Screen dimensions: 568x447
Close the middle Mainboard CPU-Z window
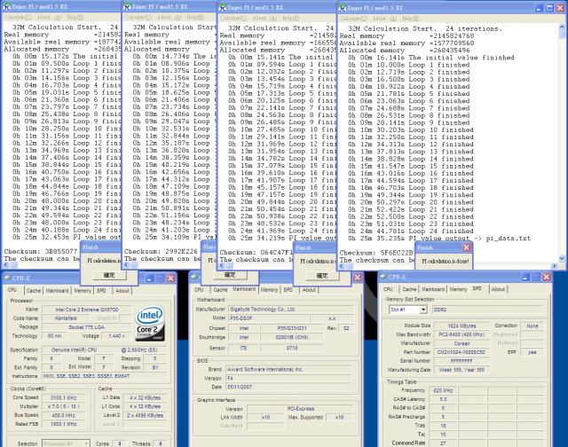[357, 278]
